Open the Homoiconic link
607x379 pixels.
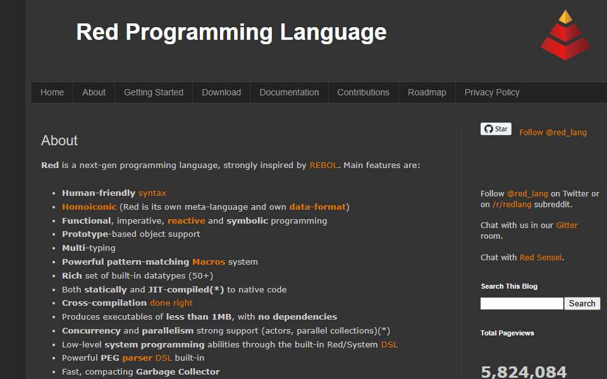89,207
